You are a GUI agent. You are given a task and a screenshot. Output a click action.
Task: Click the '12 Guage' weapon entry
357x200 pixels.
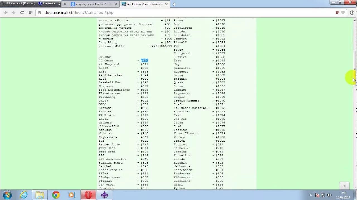[x=106, y=61]
